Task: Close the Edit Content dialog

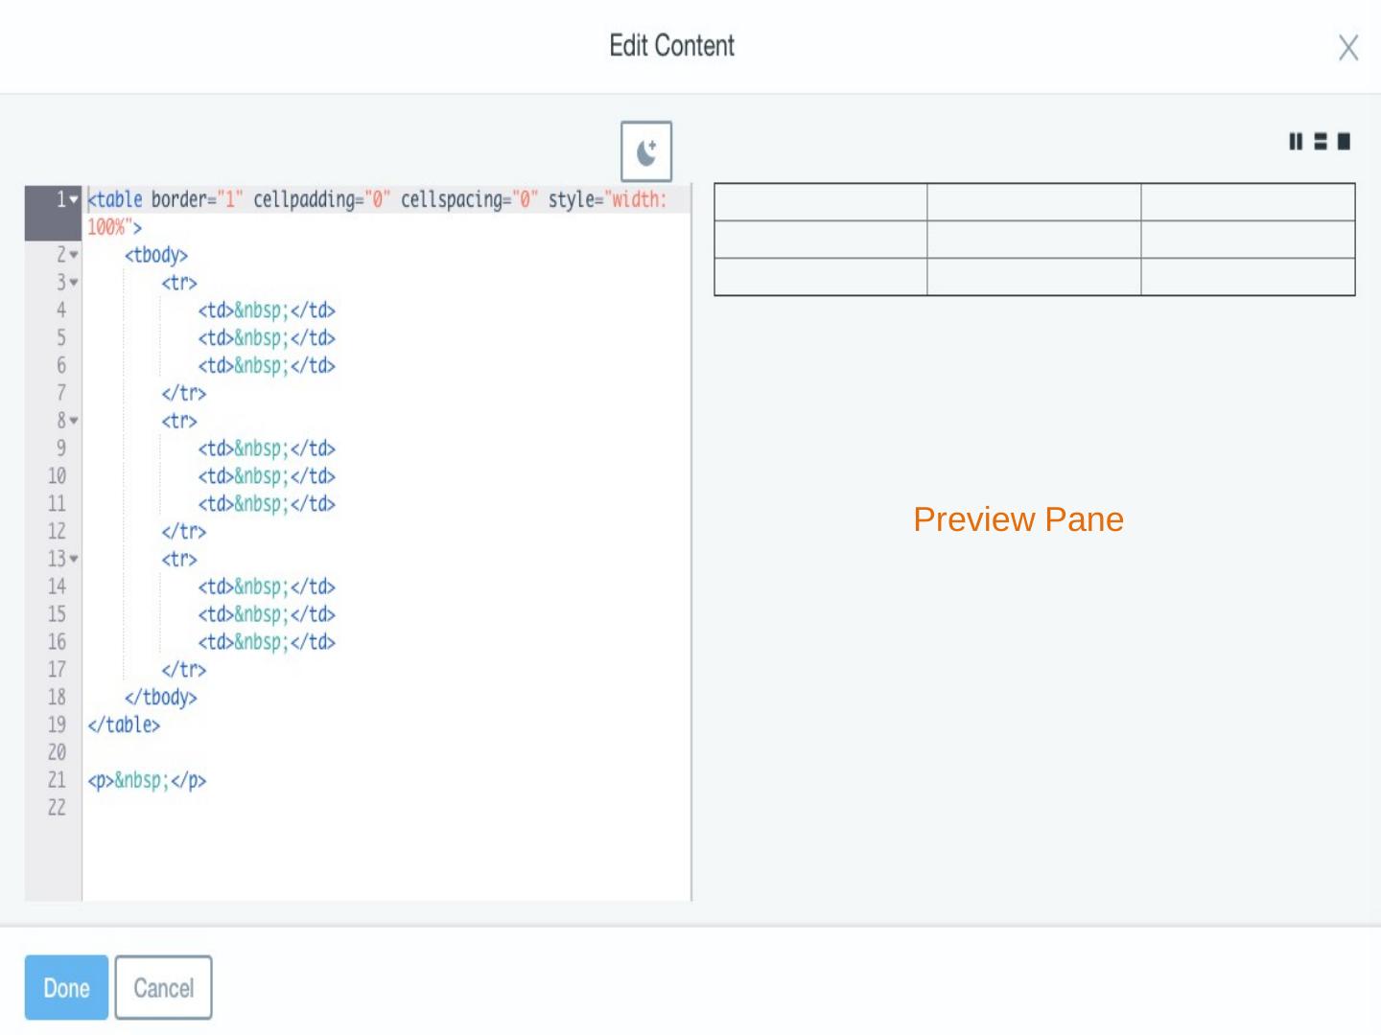Action: click(1347, 48)
